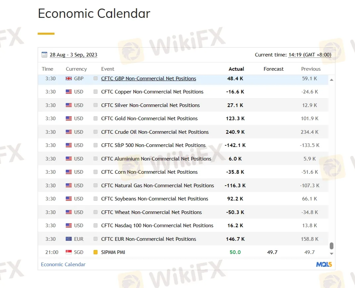
Task: Select CFTC Aluminium Non-Commercial Net Positions
Action: (156, 159)
